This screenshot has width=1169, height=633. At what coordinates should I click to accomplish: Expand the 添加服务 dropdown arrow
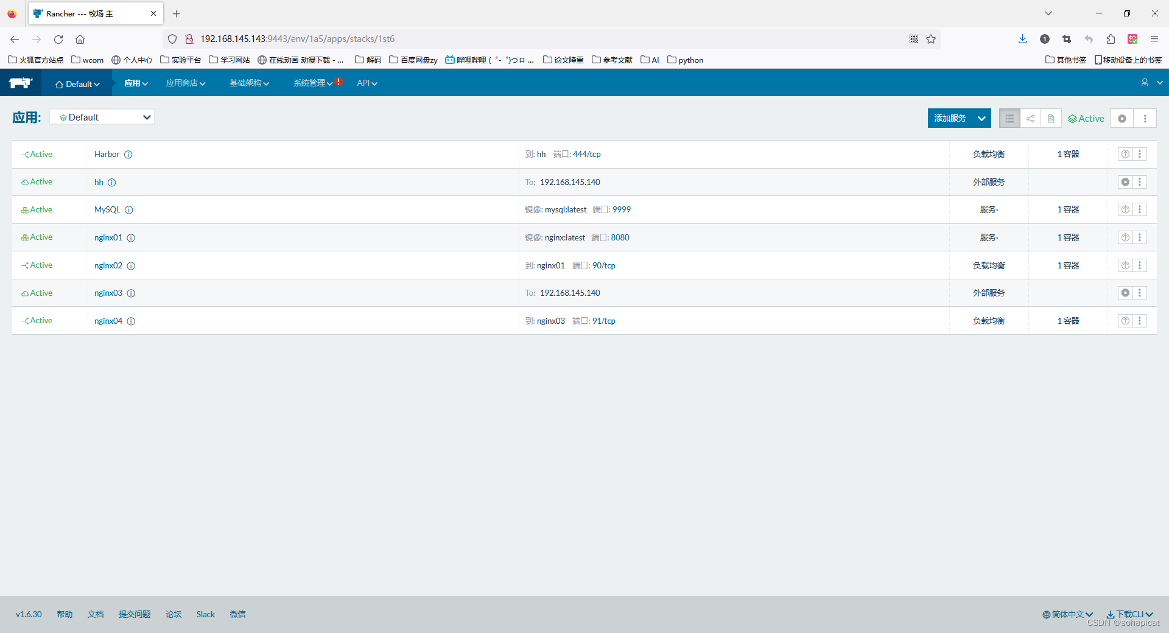click(x=981, y=119)
